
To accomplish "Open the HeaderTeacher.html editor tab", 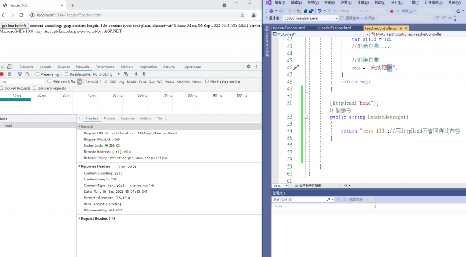I will click(x=334, y=28).
